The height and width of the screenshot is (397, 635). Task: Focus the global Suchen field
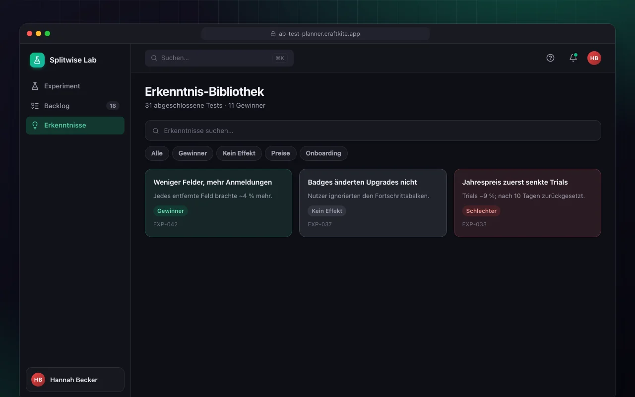pyautogui.click(x=219, y=58)
